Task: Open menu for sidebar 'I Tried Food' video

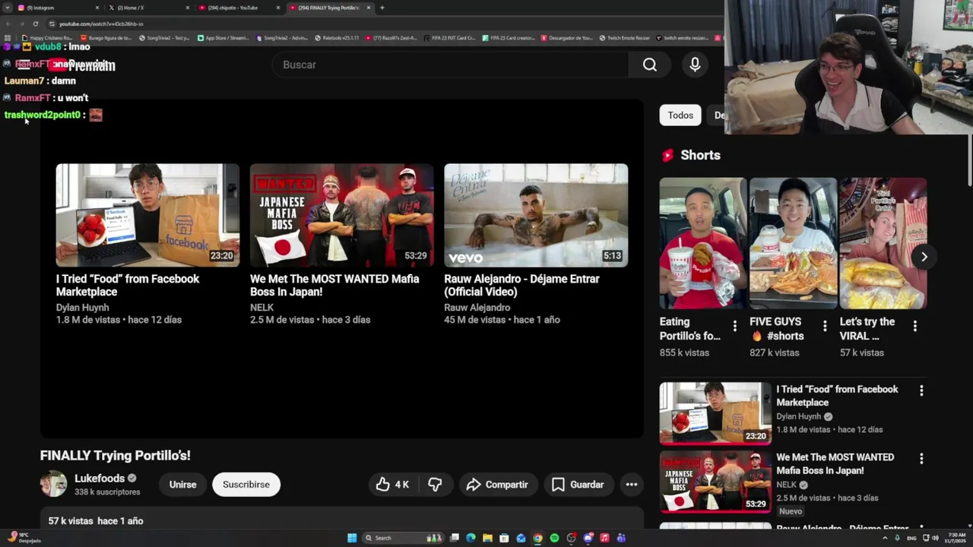Action: pyautogui.click(x=921, y=390)
